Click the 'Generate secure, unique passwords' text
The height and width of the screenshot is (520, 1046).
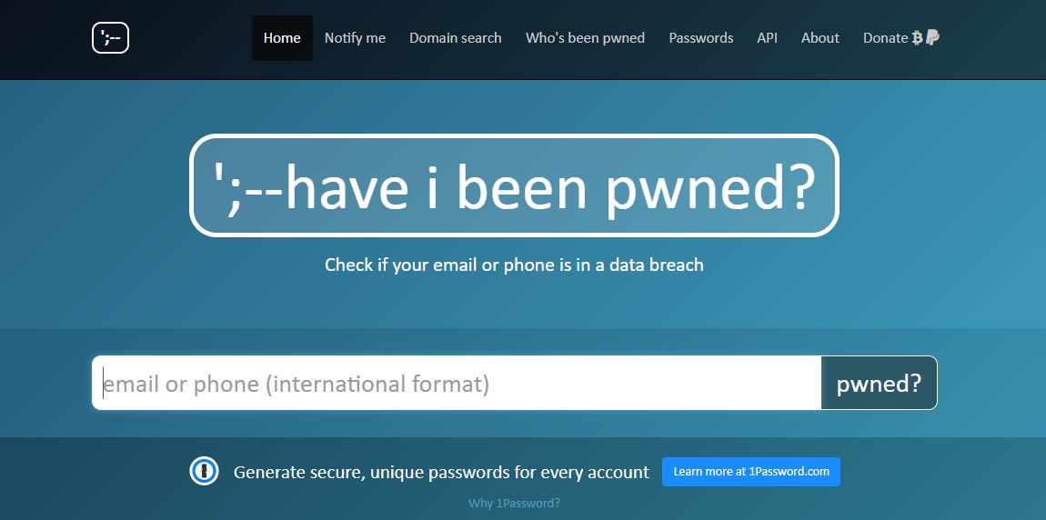coord(441,473)
